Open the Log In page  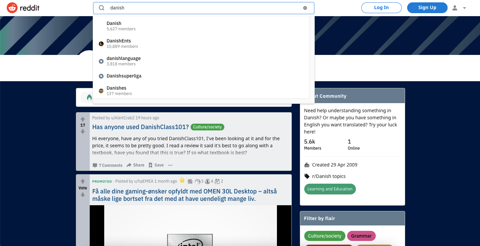(x=382, y=8)
